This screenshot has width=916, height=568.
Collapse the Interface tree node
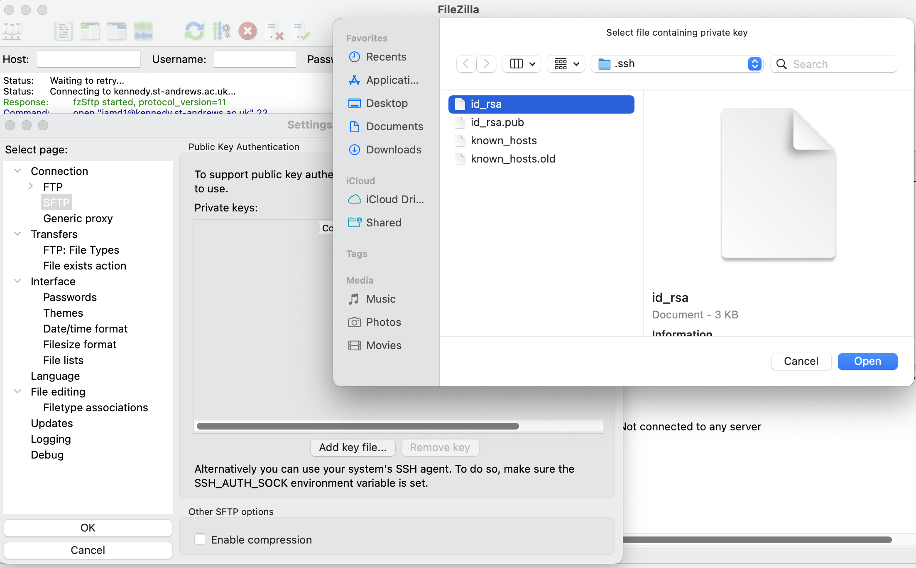(17, 281)
